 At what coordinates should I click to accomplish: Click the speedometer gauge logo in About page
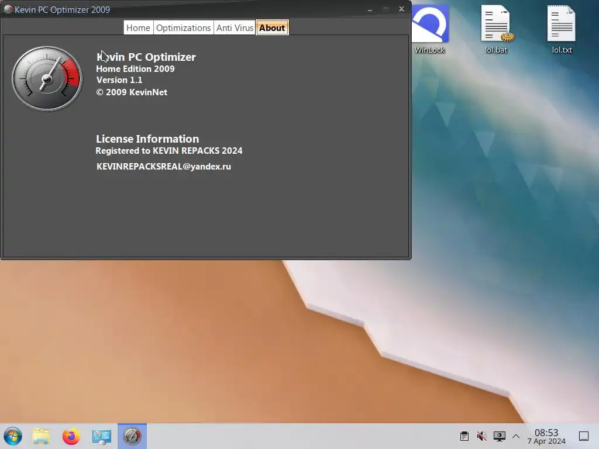(47, 79)
